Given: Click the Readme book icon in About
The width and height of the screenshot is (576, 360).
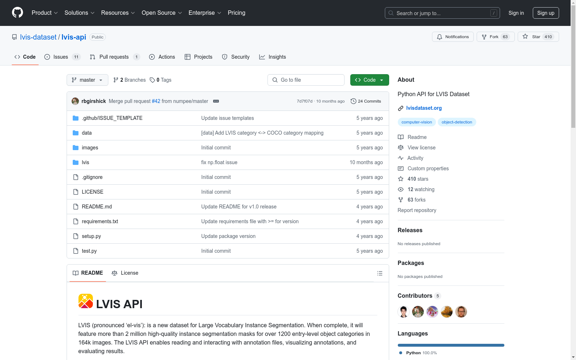Looking at the screenshot, I should click(401, 137).
